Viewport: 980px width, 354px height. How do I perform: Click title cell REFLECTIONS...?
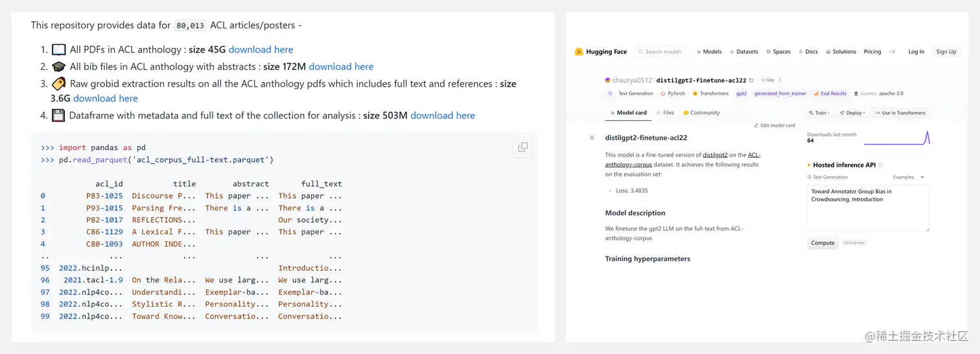coord(163,220)
